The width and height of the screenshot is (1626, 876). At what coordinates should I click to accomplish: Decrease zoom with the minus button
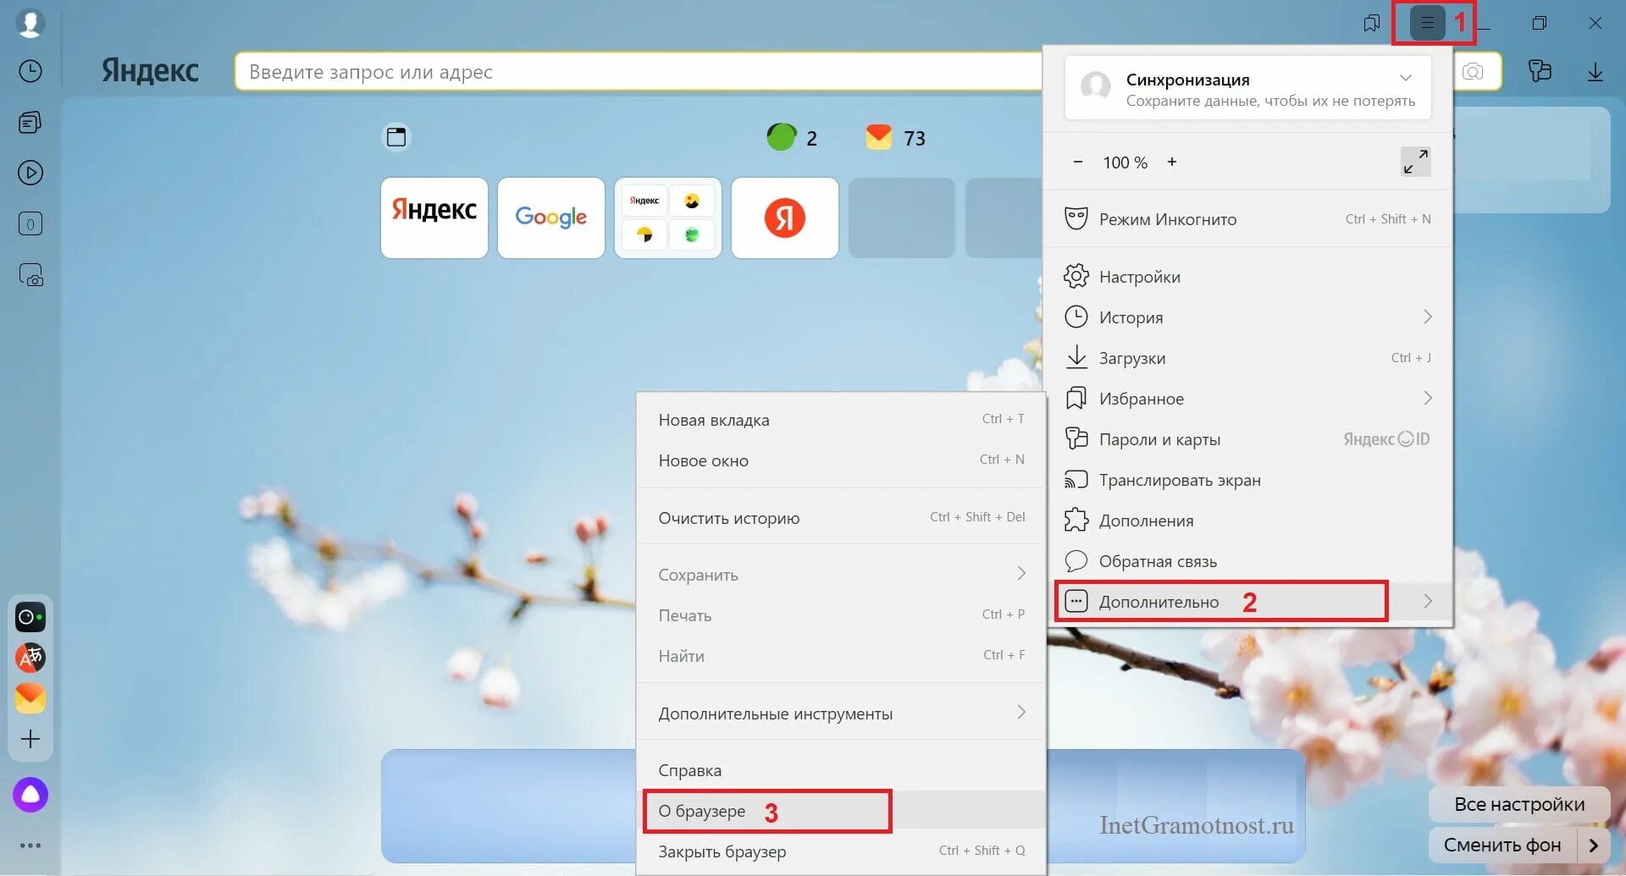(1078, 162)
